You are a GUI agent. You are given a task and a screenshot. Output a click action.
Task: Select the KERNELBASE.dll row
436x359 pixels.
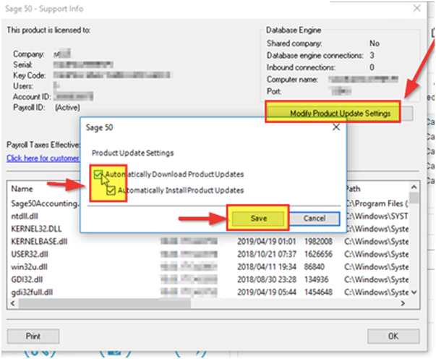[210, 241]
